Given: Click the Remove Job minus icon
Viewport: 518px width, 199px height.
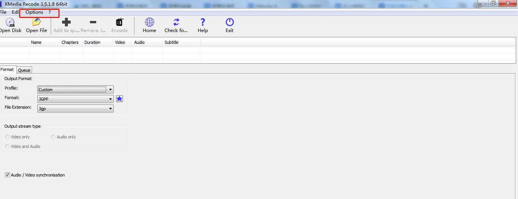Looking at the screenshot, I should [93, 22].
